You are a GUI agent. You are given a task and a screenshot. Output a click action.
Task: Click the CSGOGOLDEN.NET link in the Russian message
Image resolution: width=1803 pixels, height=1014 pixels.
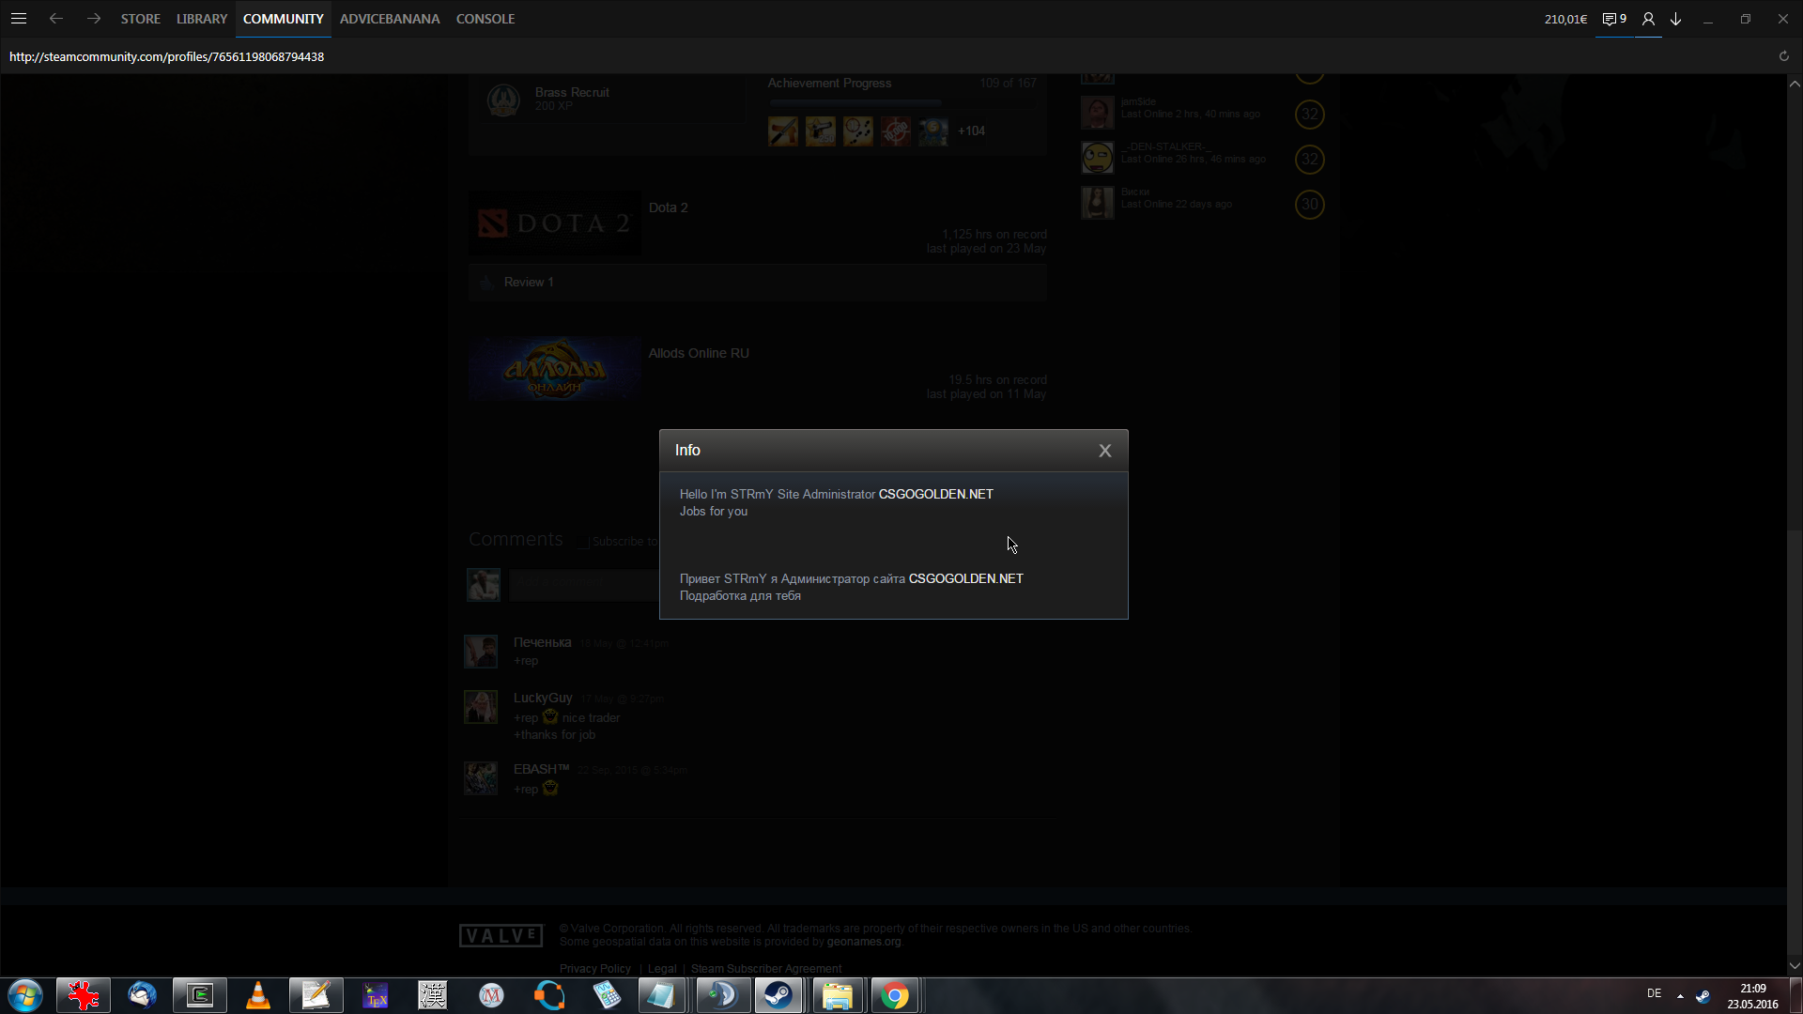tap(965, 578)
